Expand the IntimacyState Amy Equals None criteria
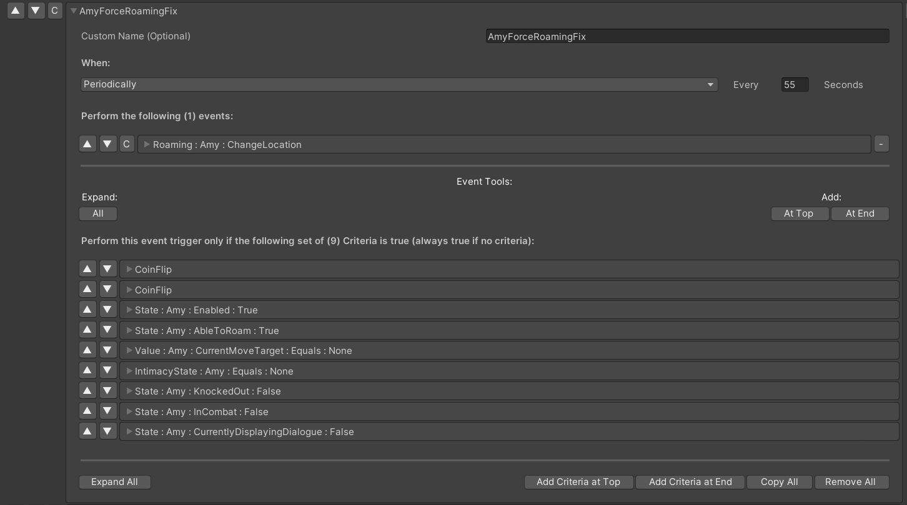 pyautogui.click(x=129, y=371)
